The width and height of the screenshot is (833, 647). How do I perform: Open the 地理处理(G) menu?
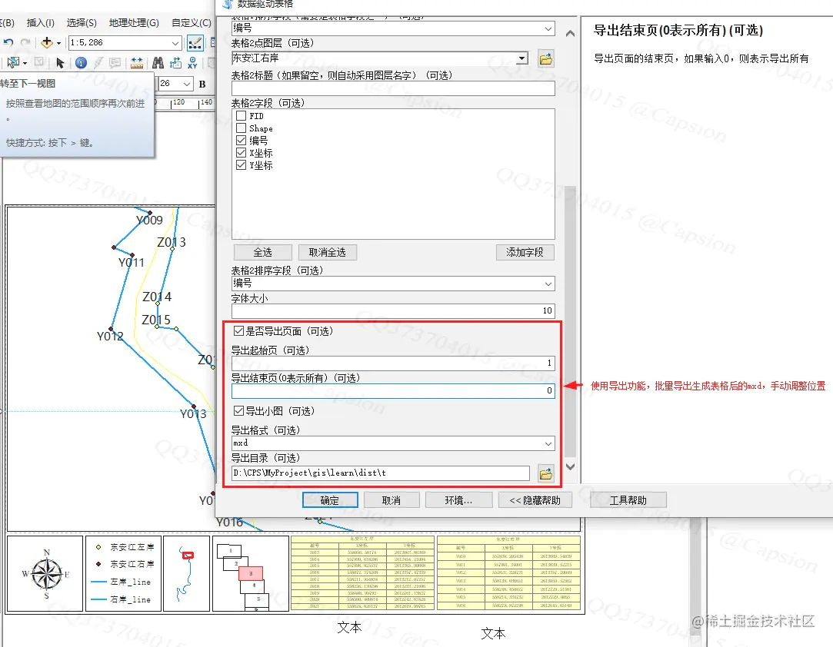click(134, 23)
